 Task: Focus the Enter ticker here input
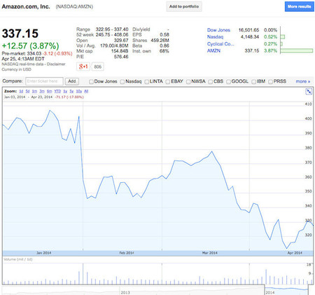[x=44, y=81]
